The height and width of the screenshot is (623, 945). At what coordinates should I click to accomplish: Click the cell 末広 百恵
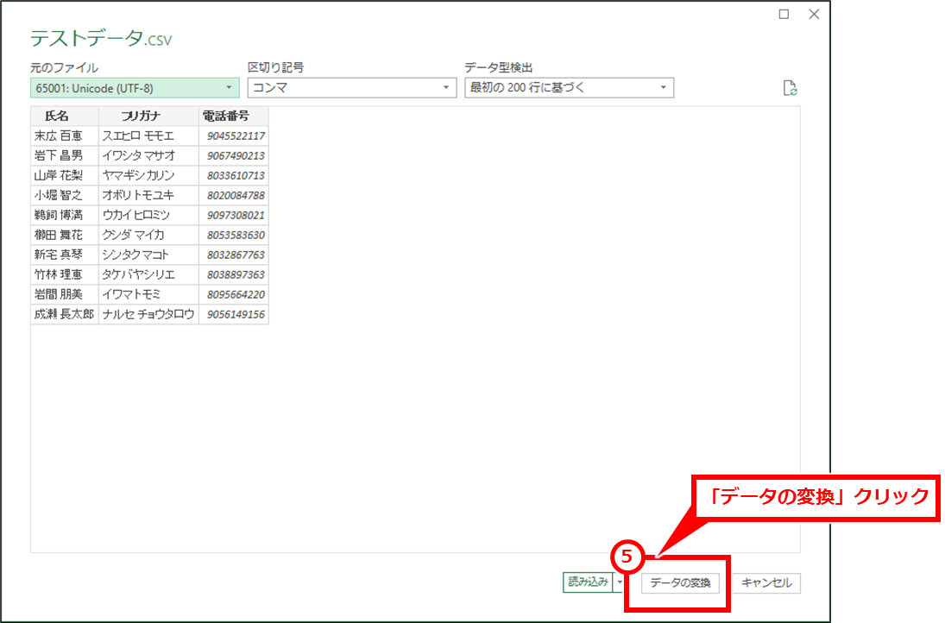(65, 136)
